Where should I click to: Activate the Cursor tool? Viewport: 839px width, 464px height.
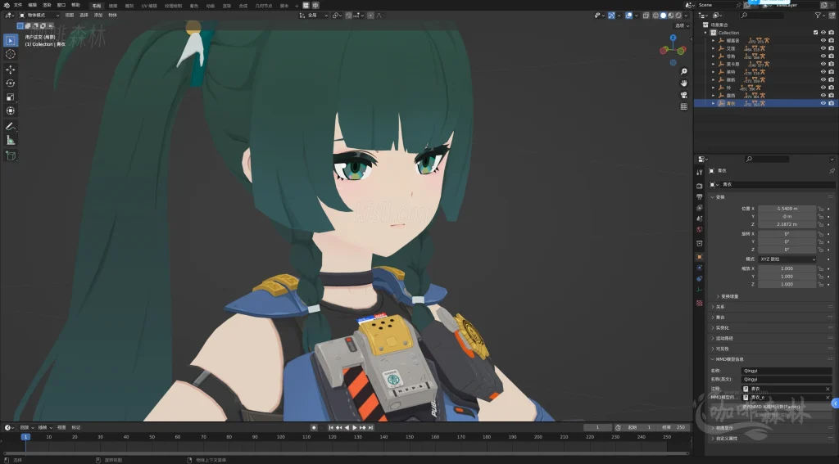click(x=10, y=54)
